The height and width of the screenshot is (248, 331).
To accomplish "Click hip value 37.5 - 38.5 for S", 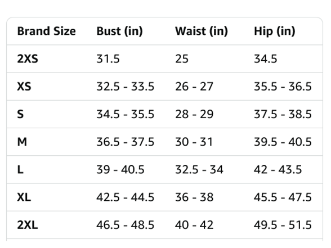I will [x=283, y=114].
